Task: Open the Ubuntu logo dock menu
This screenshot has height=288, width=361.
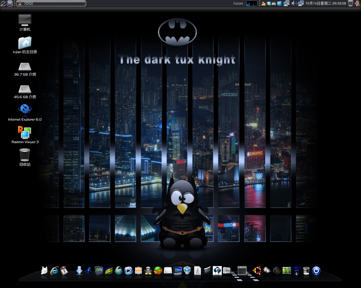Action: [257, 271]
